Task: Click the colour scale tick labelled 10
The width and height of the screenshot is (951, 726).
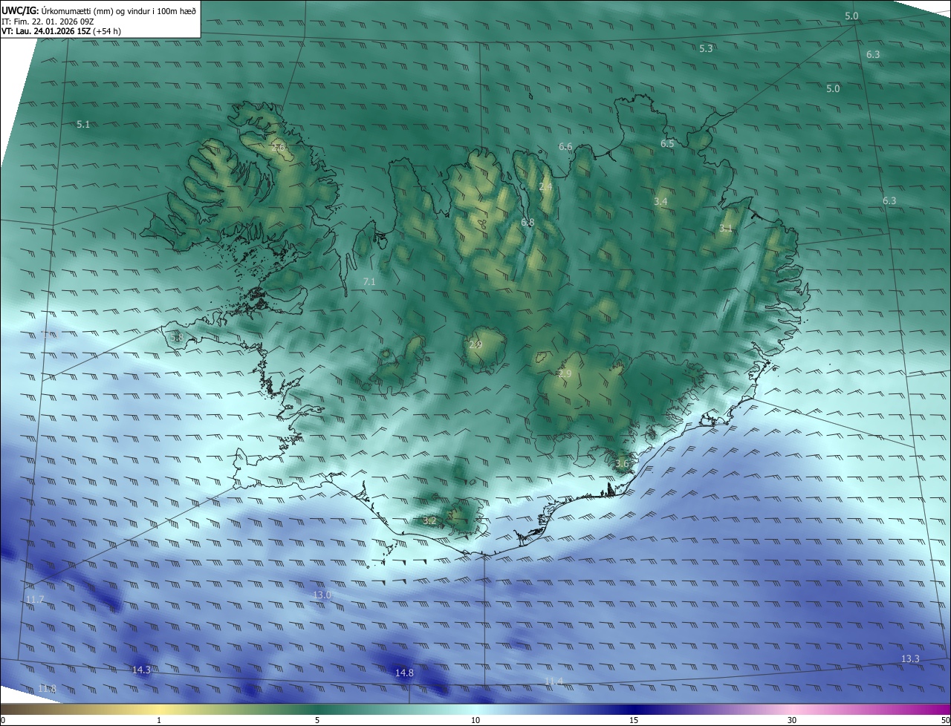Action: pos(475,720)
